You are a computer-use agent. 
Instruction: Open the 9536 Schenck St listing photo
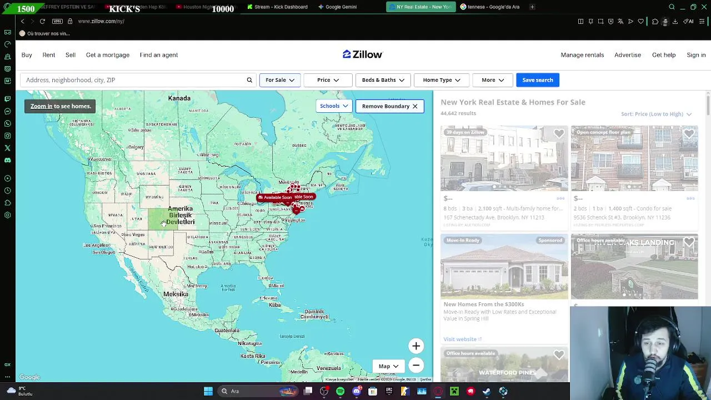click(x=634, y=158)
